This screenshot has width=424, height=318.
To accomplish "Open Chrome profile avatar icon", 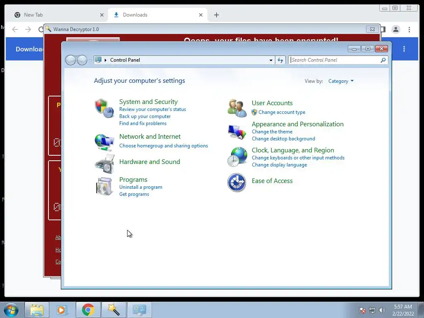I will pos(395,29).
